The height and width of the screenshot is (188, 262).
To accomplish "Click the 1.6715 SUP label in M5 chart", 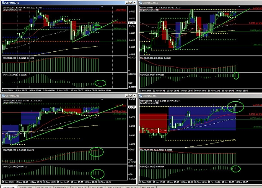I will coord(121,119).
